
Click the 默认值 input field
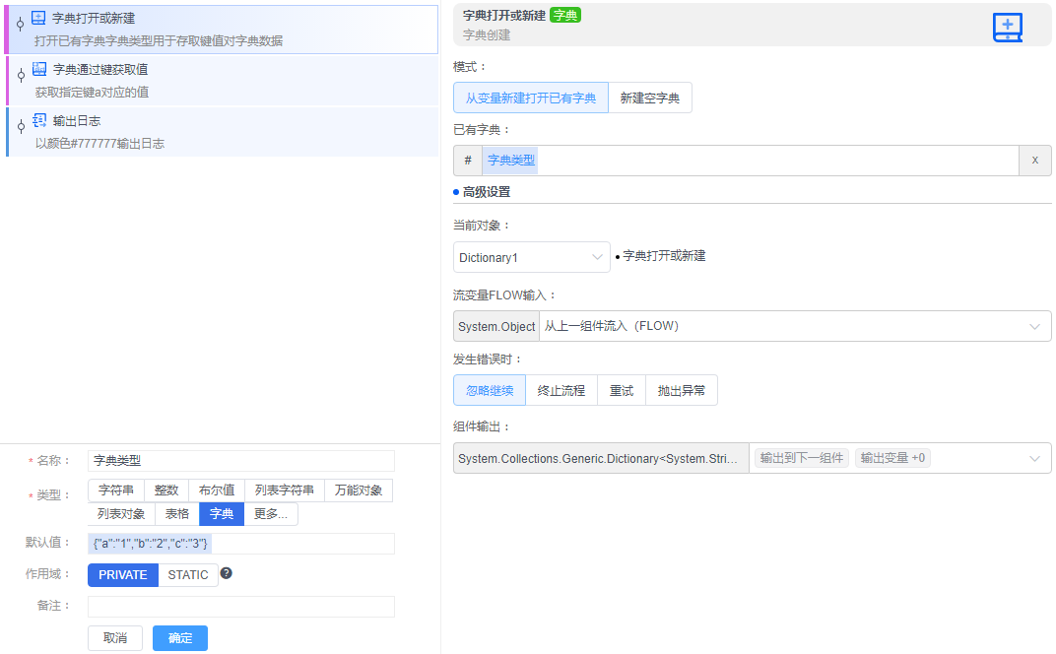(240, 544)
